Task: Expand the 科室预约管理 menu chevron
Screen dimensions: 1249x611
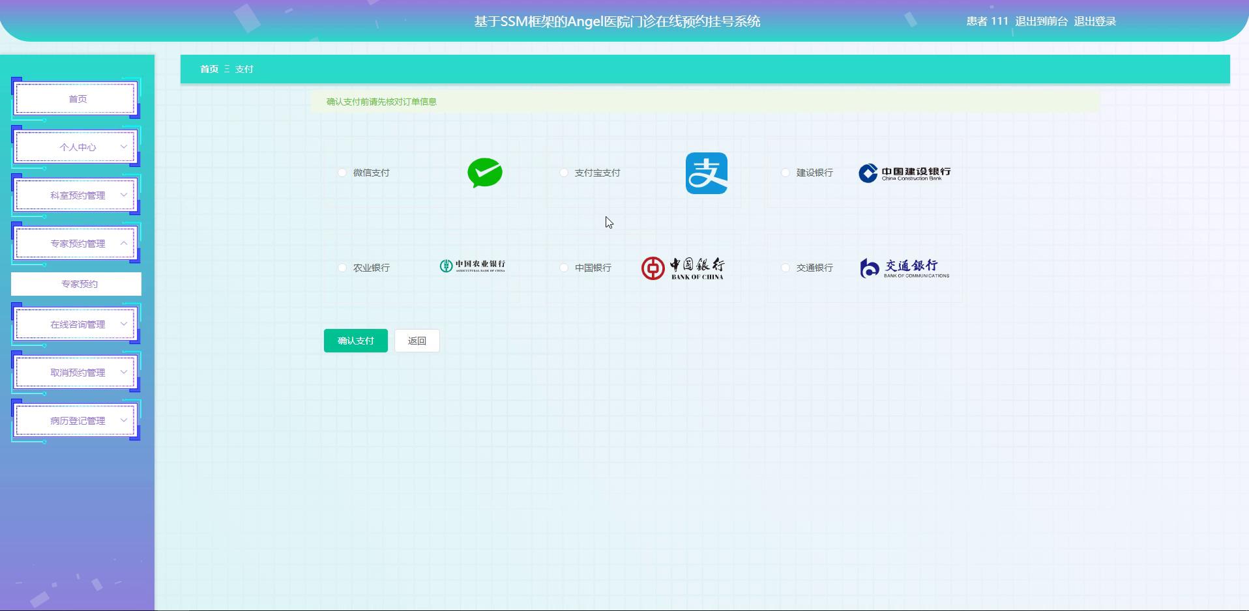Action: 123,195
